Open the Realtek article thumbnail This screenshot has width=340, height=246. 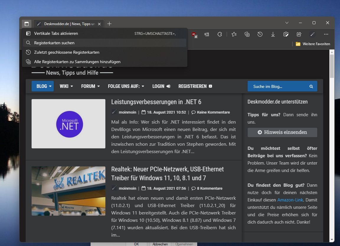tap(68, 191)
